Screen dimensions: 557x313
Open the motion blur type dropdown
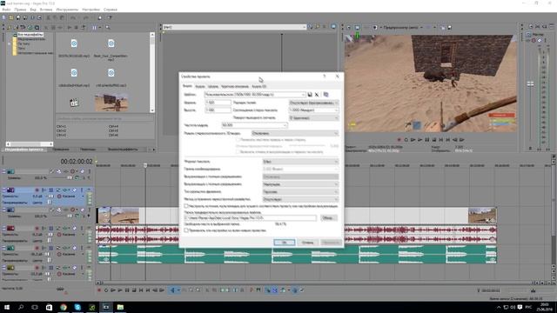pyautogui.click(x=300, y=191)
